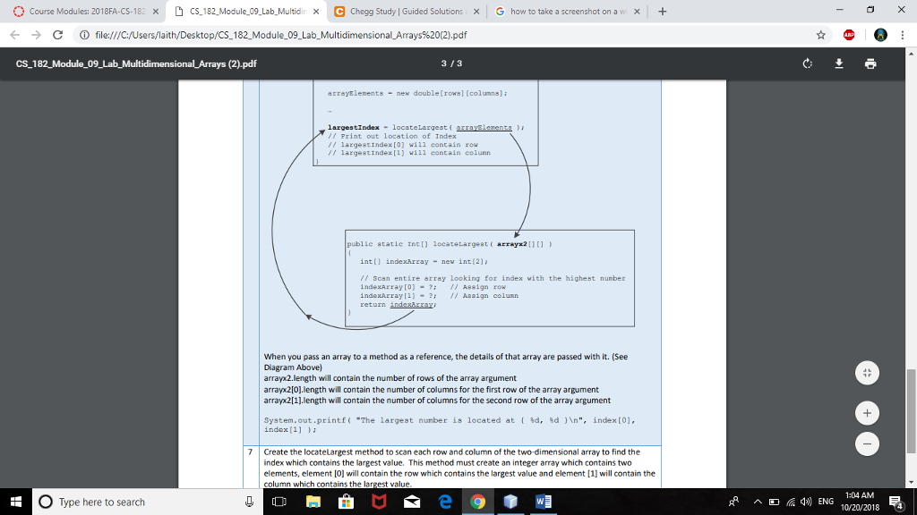Launch Microsoft Edge from the taskbar
Viewport: 917px width, 515px height.
pyautogui.click(x=444, y=502)
